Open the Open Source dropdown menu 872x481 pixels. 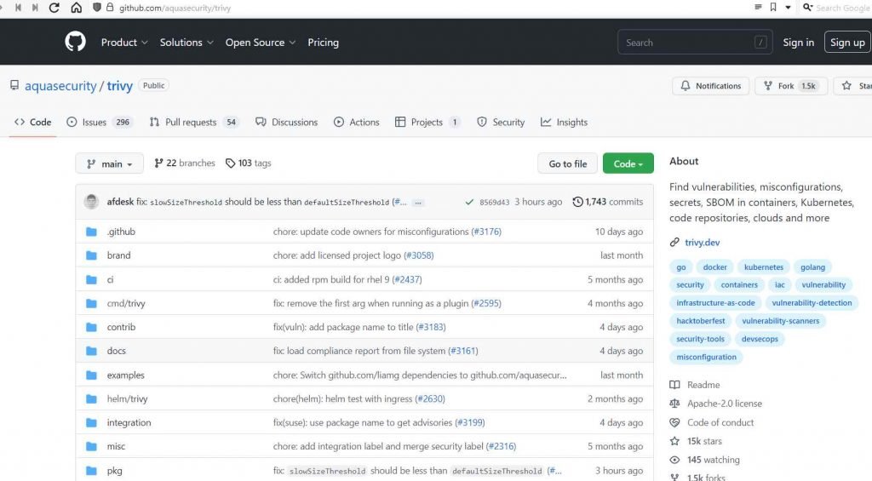click(x=261, y=43)
